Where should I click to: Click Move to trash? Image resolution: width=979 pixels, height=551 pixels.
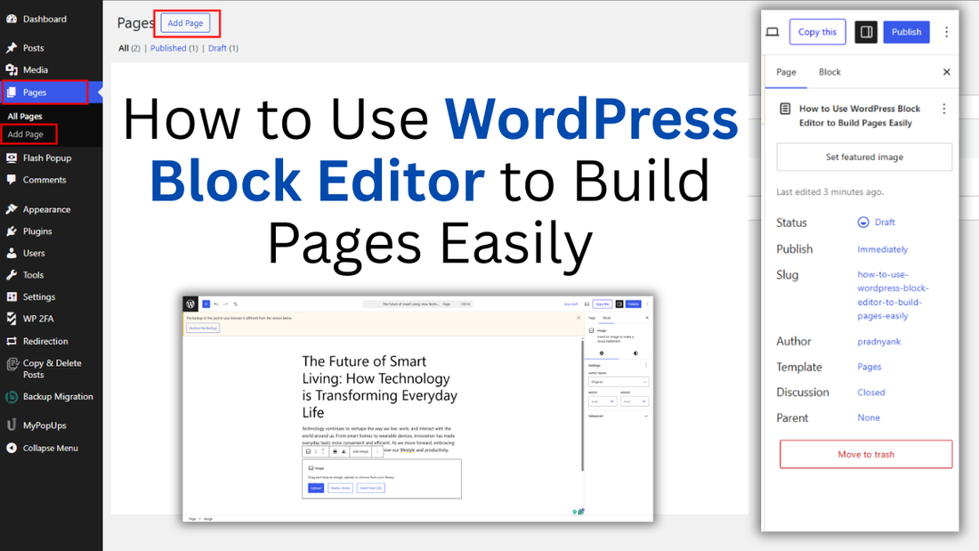coord(866,454)
